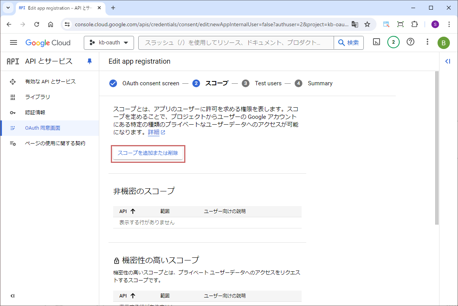This screenshot has height=306, width=458.
Task: Go to the OAuth consent screen step
Action: pos(151,83)
